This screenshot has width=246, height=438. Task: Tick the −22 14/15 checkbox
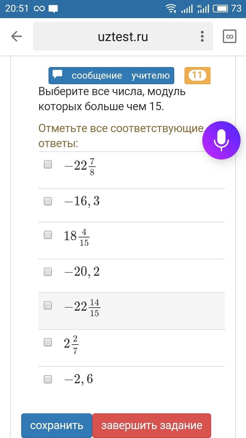click(48, 305)
